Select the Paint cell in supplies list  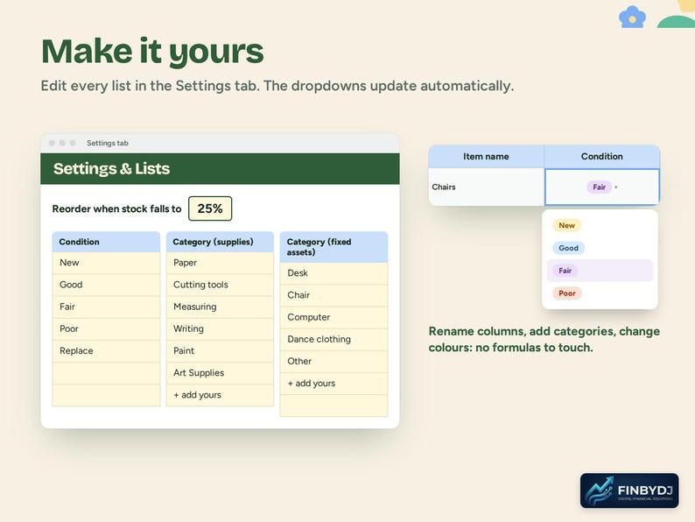(x=220, y=351)
